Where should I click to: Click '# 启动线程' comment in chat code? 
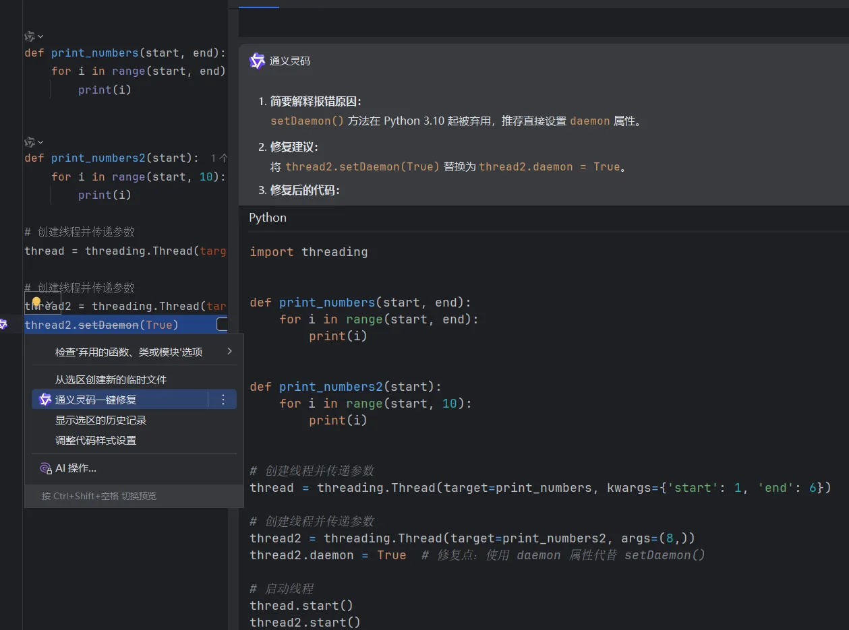282,589
